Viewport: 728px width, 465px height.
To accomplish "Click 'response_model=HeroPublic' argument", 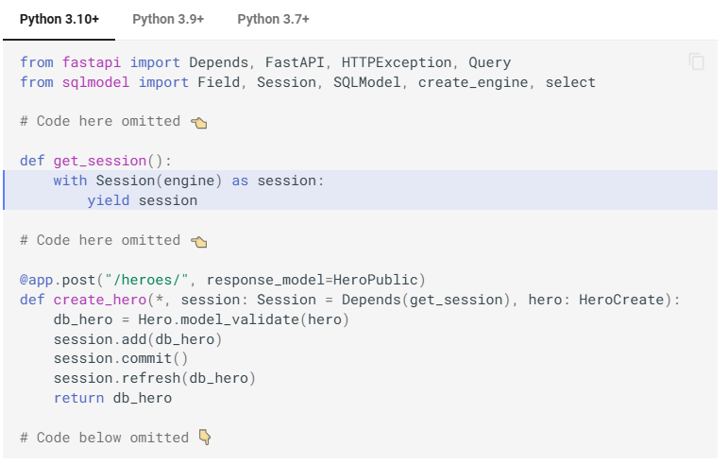I will point(312,280).
